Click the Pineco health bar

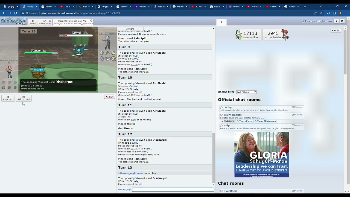tap(41, 53)
